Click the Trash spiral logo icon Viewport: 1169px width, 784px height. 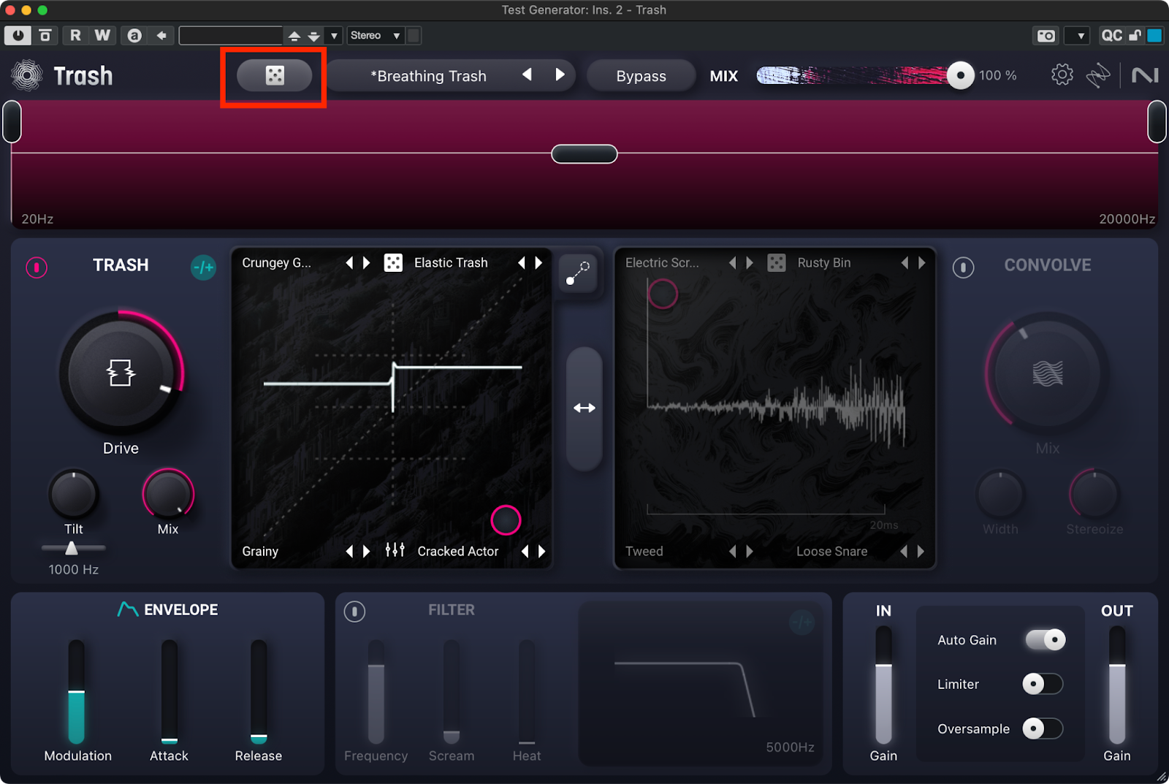[x=27, y=75]
